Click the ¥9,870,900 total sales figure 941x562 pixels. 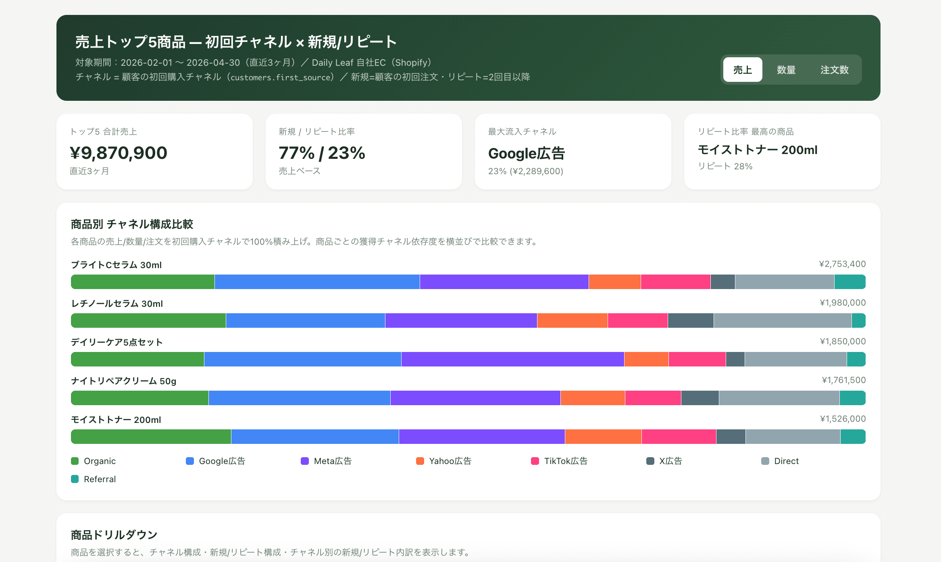[119, 153]
